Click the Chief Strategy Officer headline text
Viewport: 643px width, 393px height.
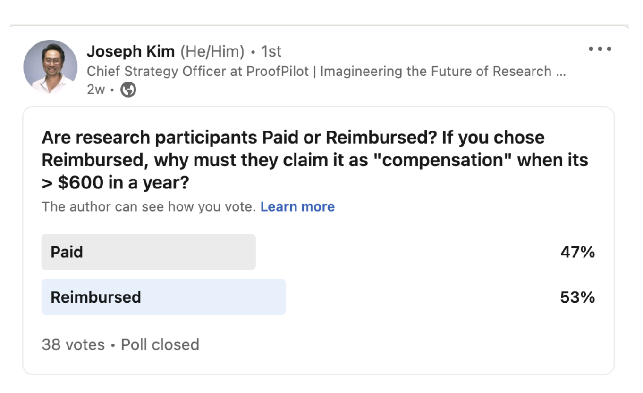(x=319, y=71)
